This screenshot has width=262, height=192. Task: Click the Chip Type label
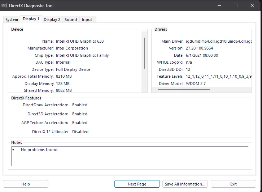point(44,55)
